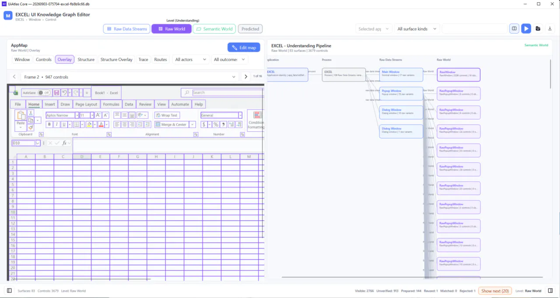Click the Insert Function fx icon

64,143
